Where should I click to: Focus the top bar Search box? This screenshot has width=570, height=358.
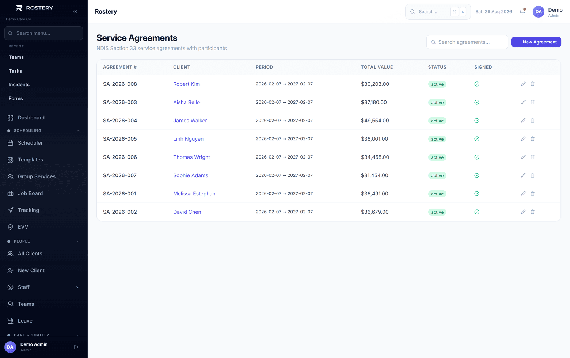coord(438,12)
